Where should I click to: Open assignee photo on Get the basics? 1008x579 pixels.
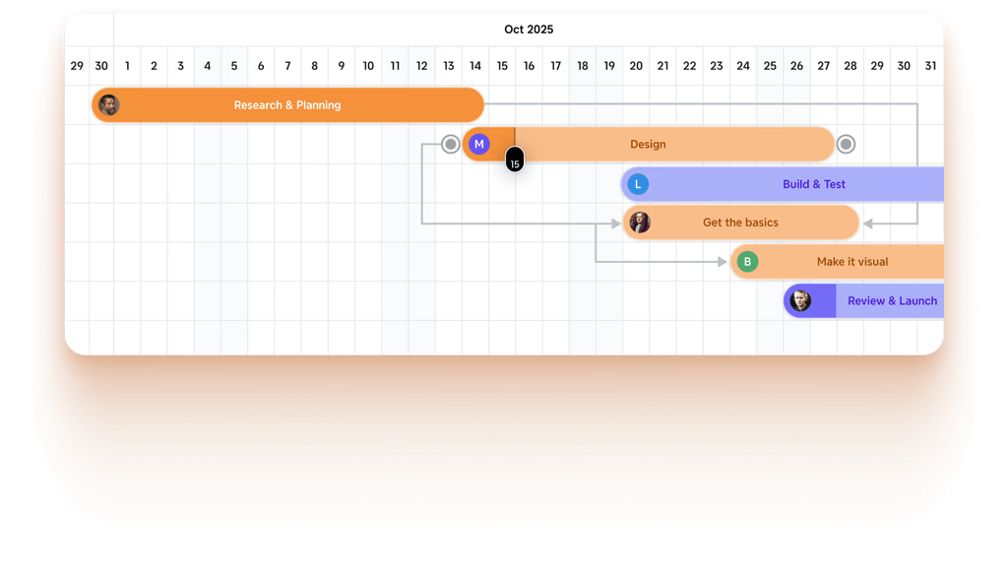[640, 223]
